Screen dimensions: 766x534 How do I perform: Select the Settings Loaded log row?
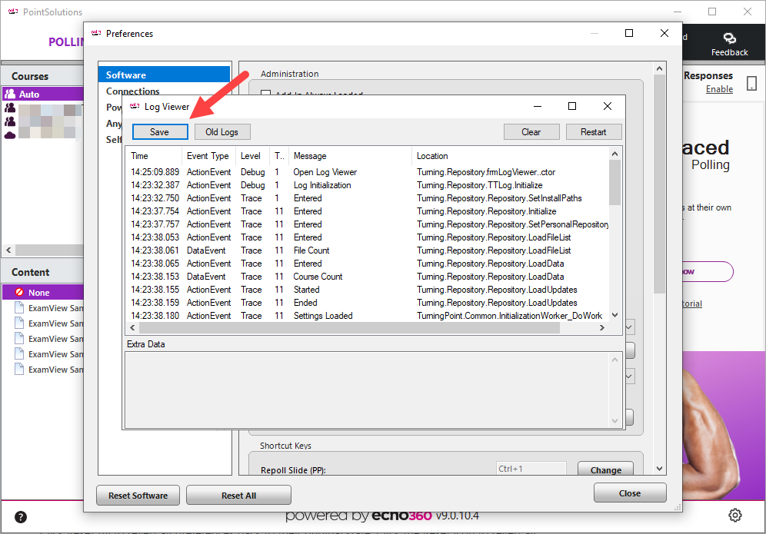tap(368, 316)
